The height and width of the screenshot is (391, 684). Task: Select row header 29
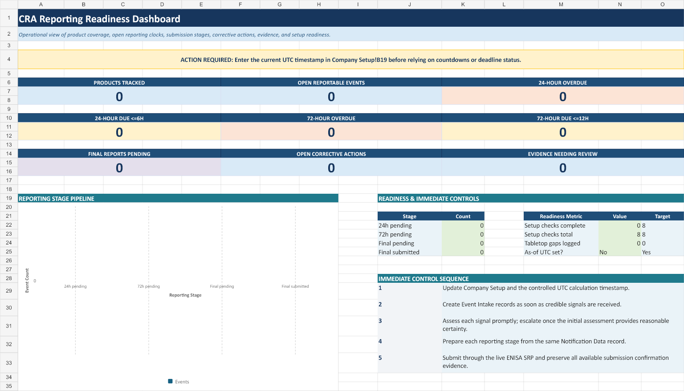tap(9, 291)
